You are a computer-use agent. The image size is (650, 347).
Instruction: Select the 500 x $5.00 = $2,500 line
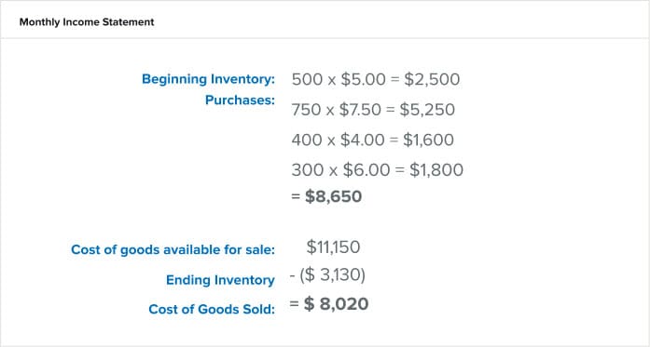point(376,79)
